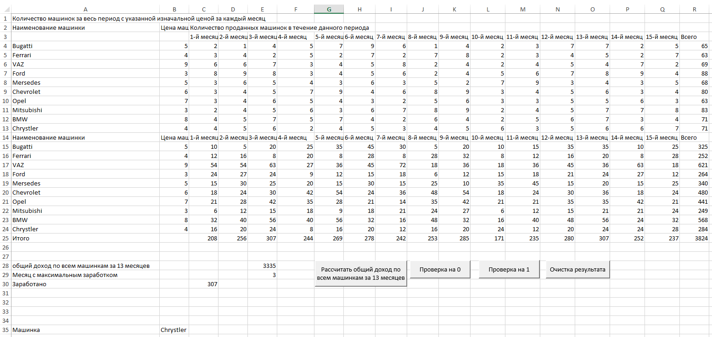This screenshot has height=337, width=712.
Task: Select 15-й месяц header in row 14
Action: pos(662,137)
